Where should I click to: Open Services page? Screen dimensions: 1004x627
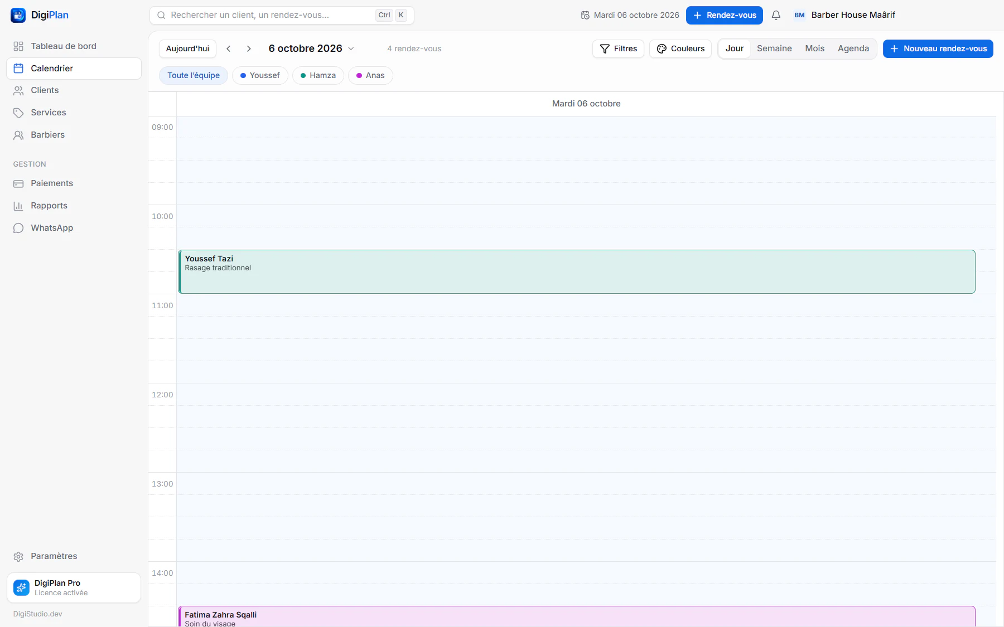[x=74, y=113]
